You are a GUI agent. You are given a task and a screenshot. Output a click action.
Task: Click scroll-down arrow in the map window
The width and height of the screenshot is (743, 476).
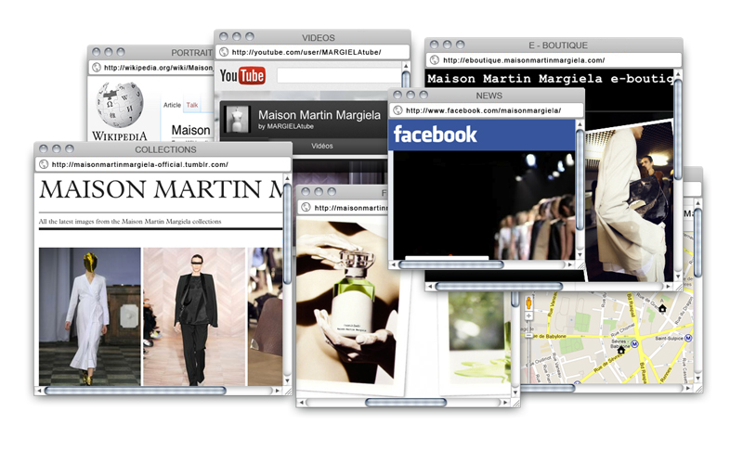pyautogui.click(x=698, y=378)
